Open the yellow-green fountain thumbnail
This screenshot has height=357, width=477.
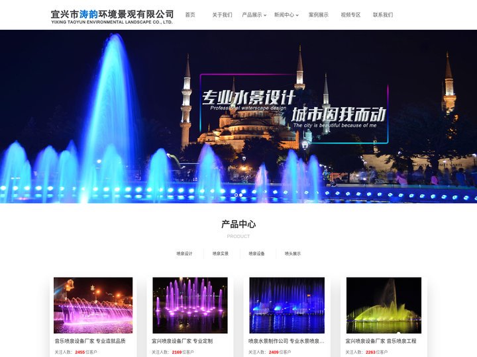click(x=384, y=305)
